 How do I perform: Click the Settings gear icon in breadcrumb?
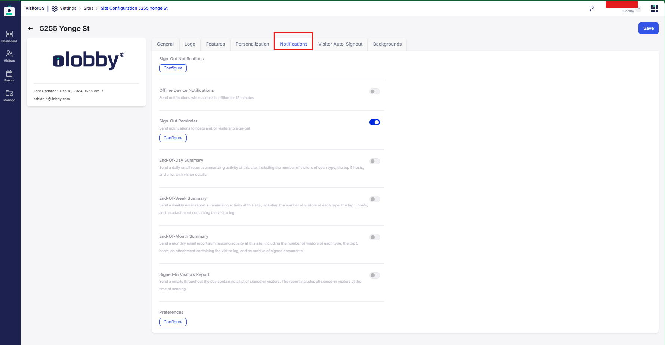[x=55, y=9]
